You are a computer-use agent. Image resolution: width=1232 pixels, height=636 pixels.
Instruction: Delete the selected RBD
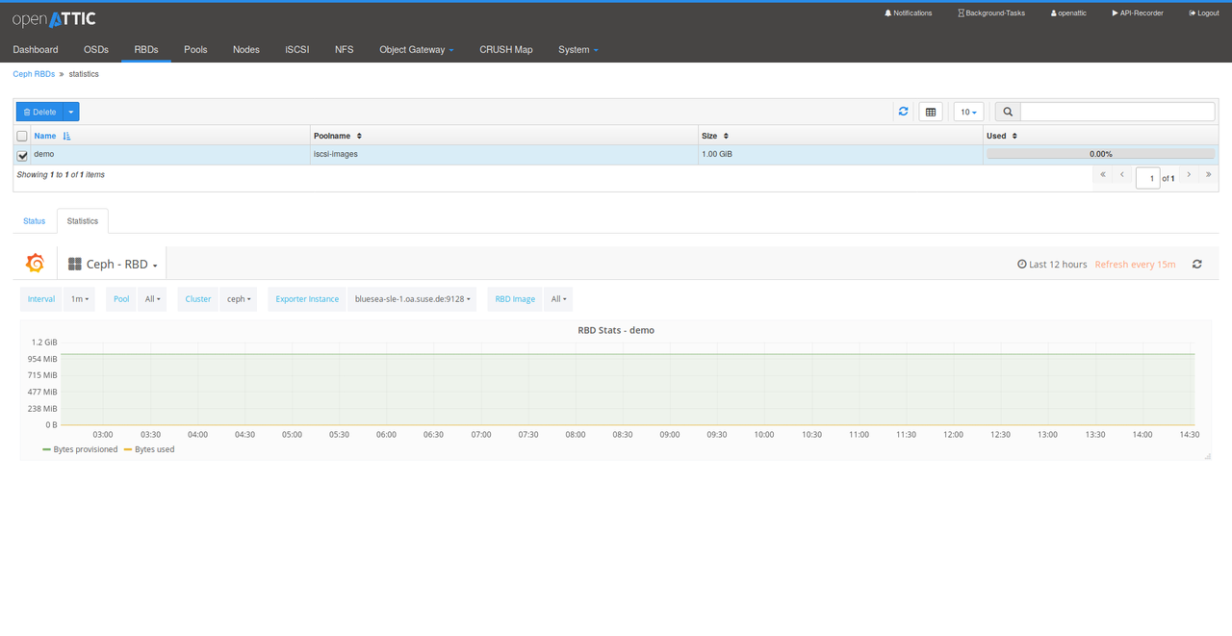pos(39,112)
